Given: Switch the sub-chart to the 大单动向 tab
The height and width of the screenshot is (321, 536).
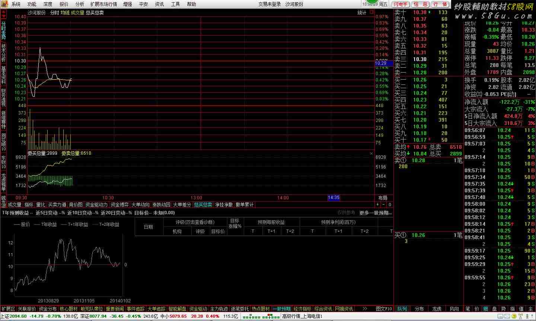Looking at the screenshot, I should (x=140, y=205).
